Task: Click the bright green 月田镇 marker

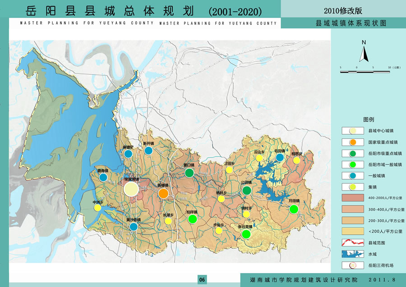Action: (294, 209)
